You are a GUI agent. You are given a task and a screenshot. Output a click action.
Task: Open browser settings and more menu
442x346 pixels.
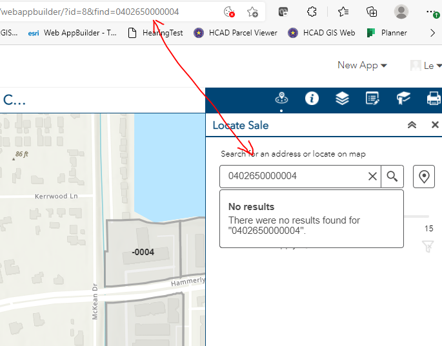click(432, 12)
